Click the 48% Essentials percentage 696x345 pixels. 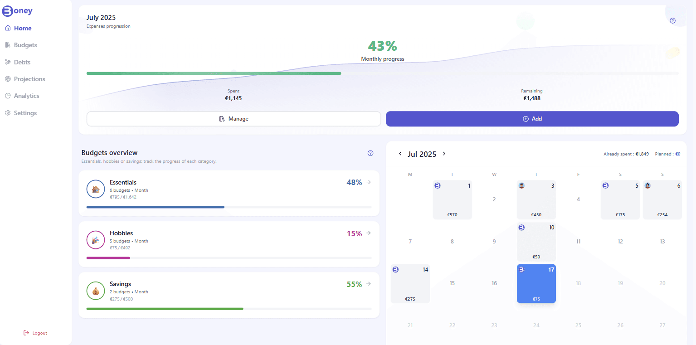tap(354, 182)
